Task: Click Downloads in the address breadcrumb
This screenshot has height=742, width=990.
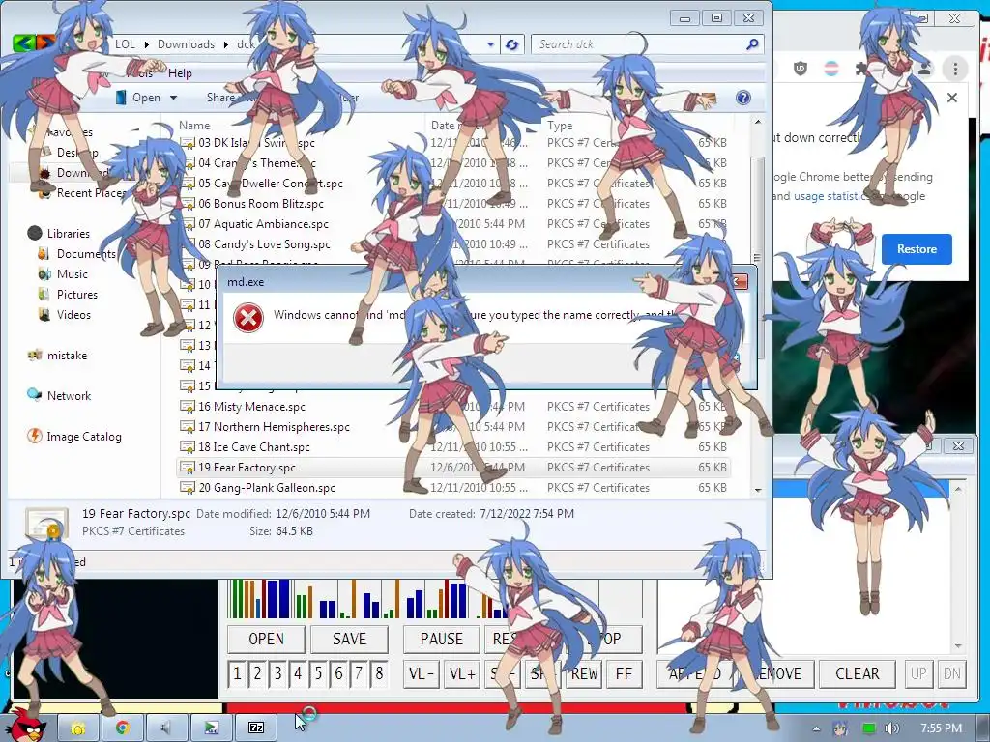Action: click(186, 44)
